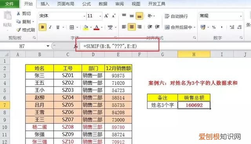Align cell text to the right
This screenshot has width=251, height=144.
coord(140,27)
